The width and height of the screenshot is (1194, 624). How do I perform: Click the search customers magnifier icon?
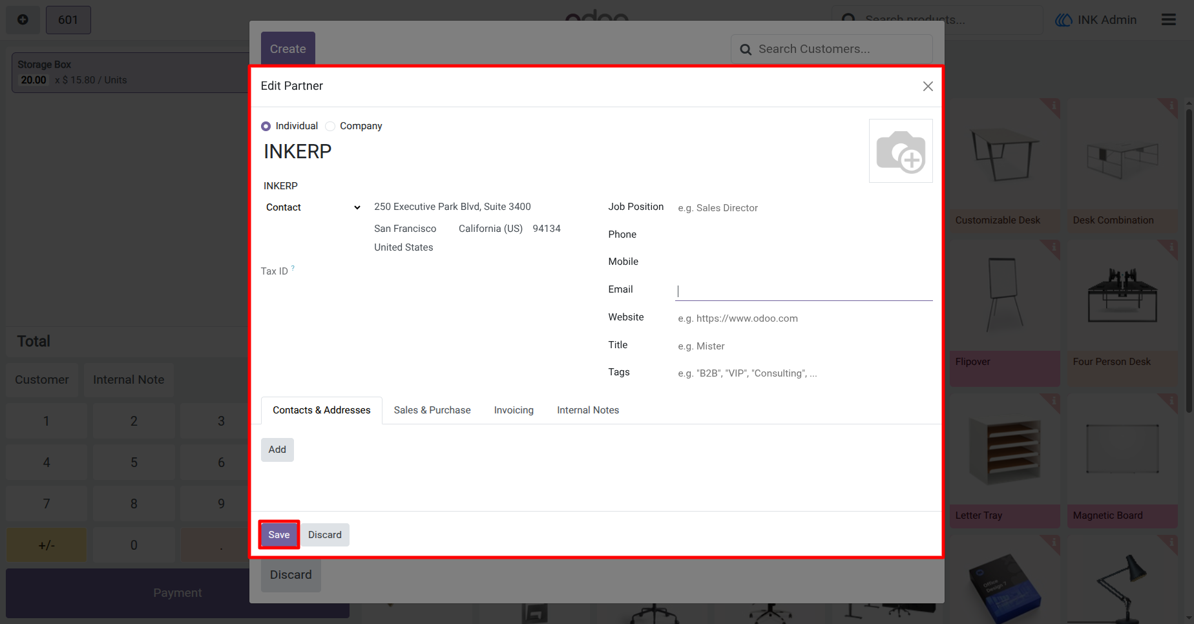[746, 49]
